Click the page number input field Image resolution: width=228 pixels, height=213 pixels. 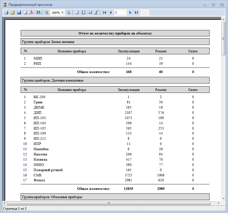[x=120, y=13]
